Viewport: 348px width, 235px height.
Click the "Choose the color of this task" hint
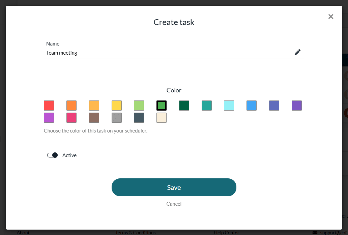(x=95, y=131)
